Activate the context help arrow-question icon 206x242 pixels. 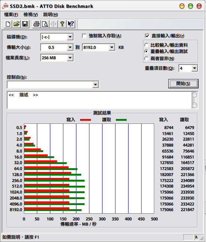(x=71, y=24)
